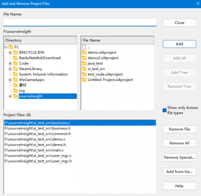Click the 素材 folder icon
Screen dimensions: 201x196
coord(16,85)
